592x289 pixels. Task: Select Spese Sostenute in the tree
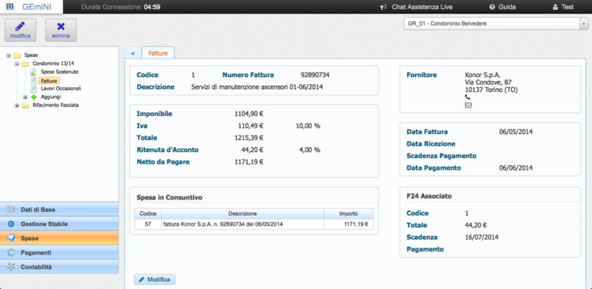[x=60, y=72]
